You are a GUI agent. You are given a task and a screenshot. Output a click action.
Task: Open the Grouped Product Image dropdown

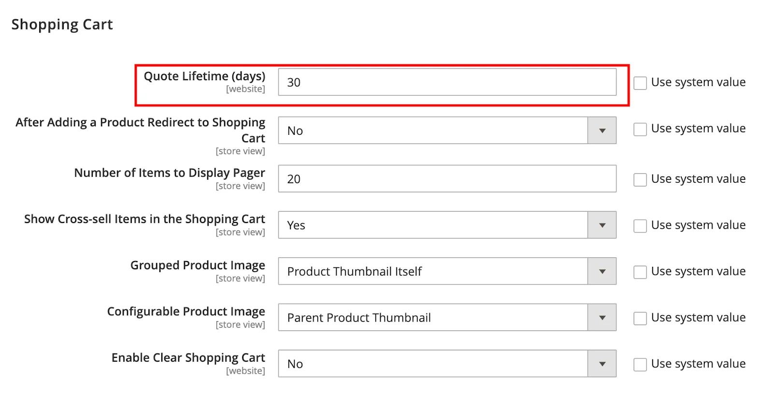click(433, 271)
